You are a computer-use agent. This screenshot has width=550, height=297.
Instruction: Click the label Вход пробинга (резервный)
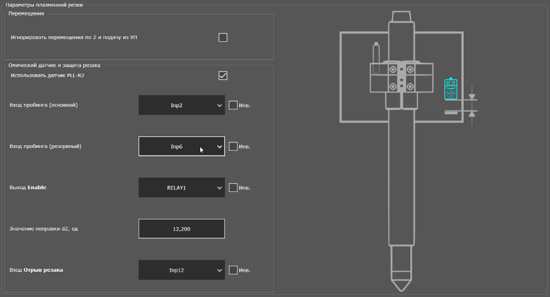click(x=45, y=146)
